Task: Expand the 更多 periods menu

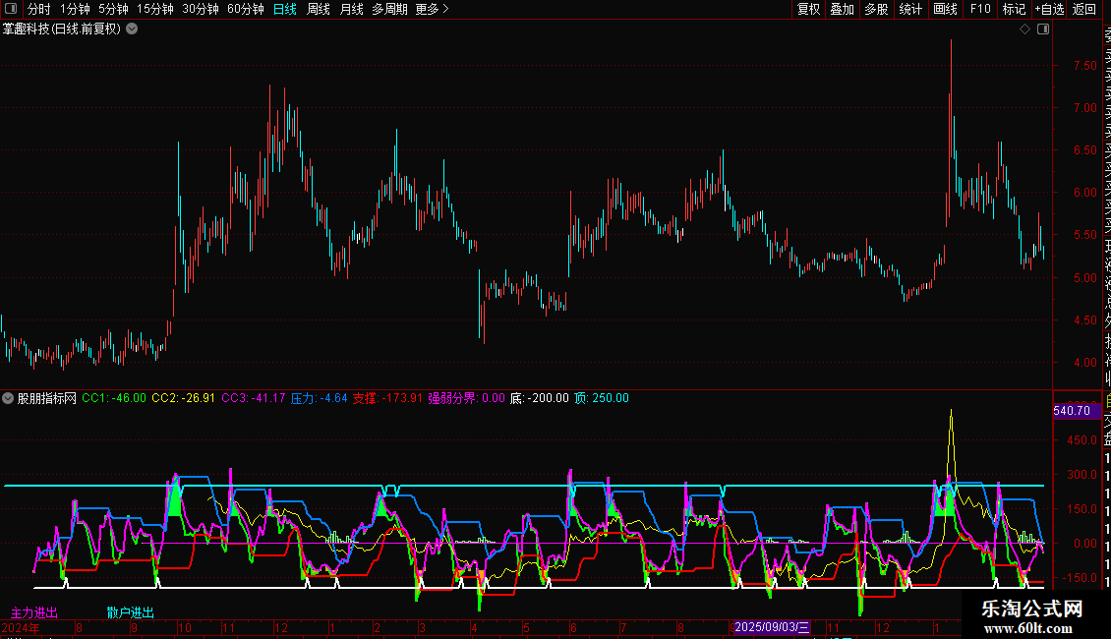Action: [432, 9]
